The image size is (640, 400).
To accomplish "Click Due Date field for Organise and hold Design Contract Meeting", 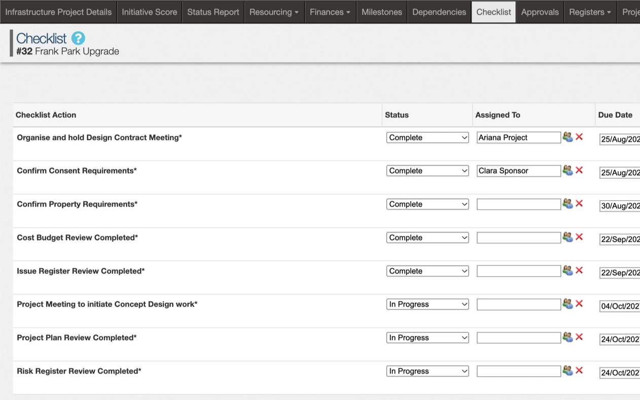I will tap(620, 139).
